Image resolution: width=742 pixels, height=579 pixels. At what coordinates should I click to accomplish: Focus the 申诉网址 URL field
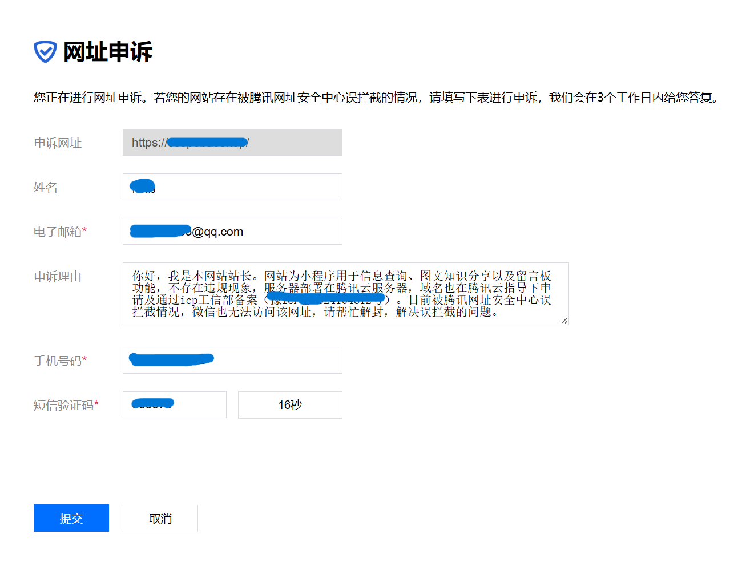232,143
